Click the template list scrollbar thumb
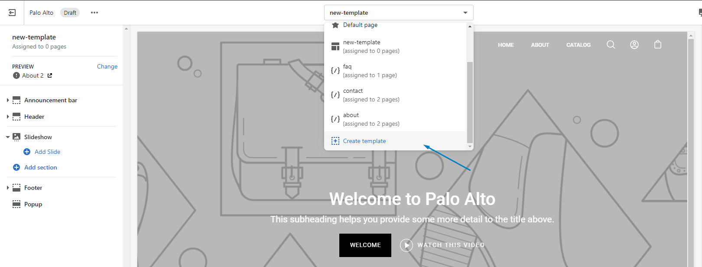This screenshot has width=702, height=267. coord(470,102)
